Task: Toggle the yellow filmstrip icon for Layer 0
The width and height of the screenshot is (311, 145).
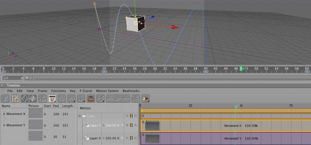Action: tap(131, 138)
